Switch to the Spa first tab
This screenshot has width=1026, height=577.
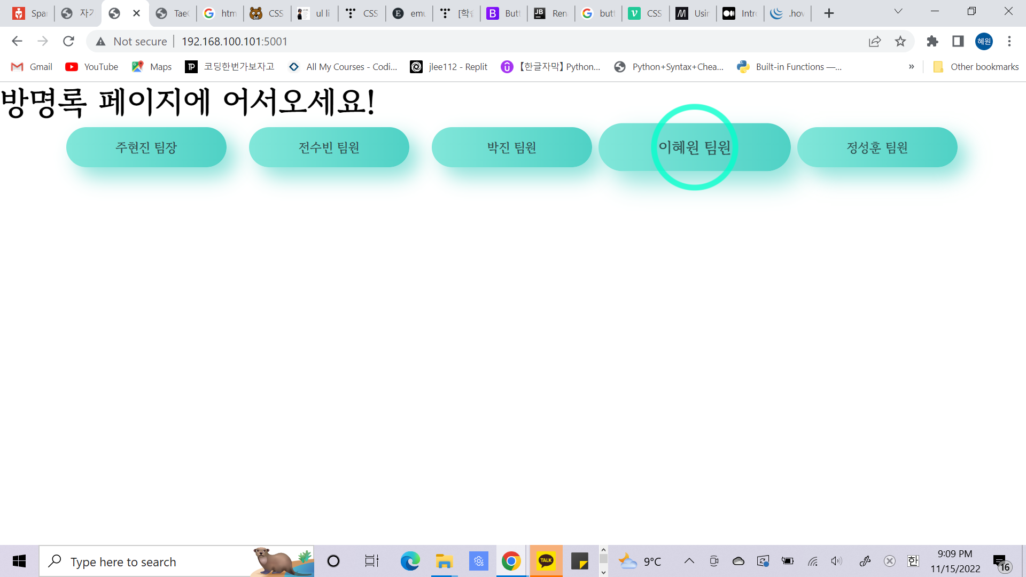pos(30,13)
